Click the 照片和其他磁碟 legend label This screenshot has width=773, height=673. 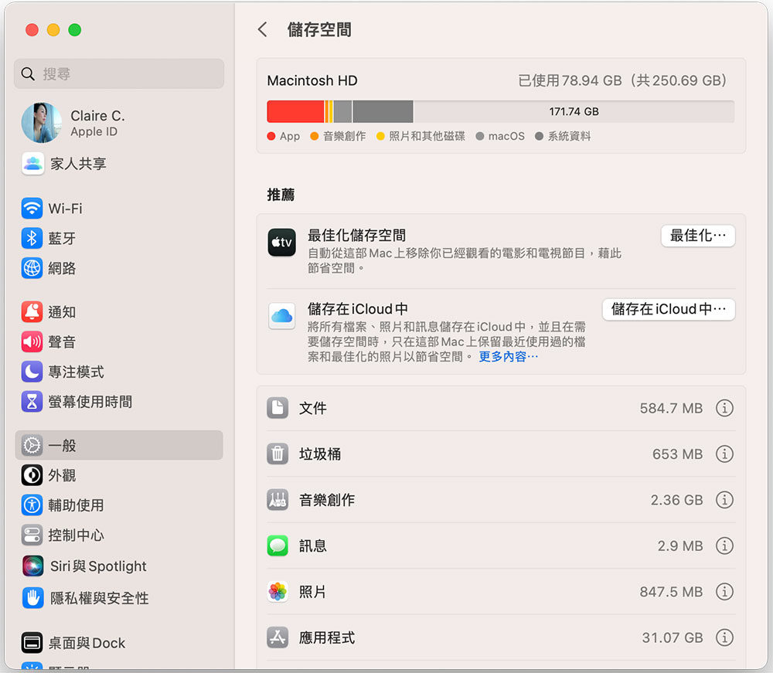[x=427, y=136]
